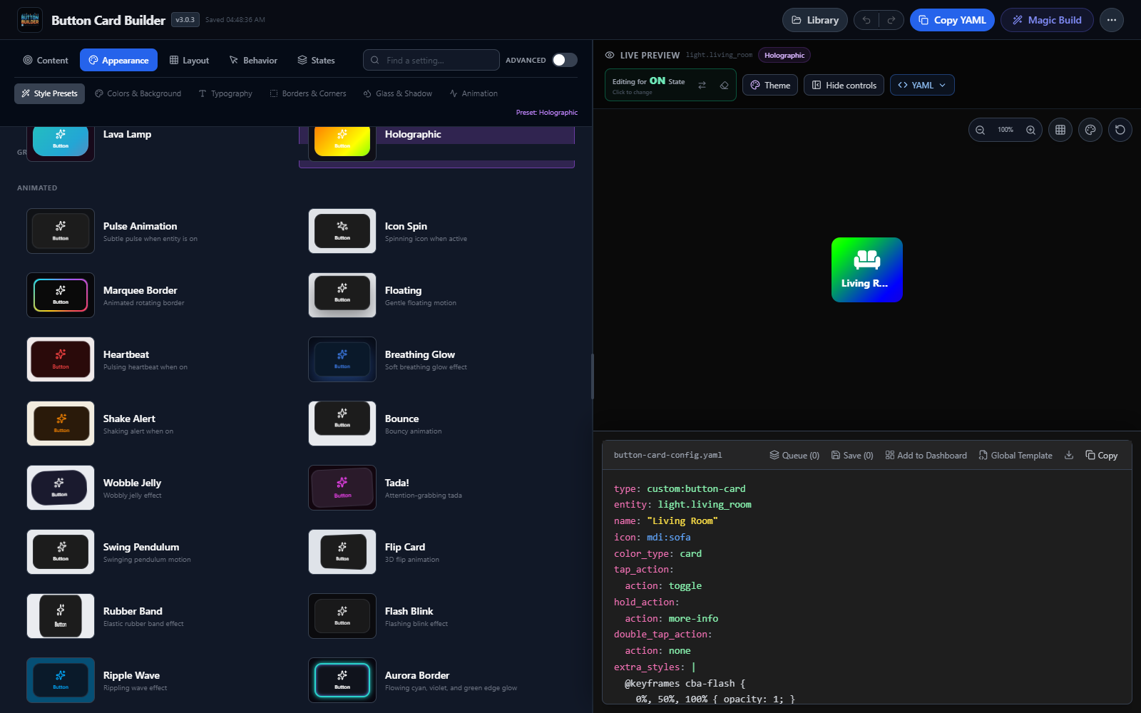This screenshot has height=713, width=1141.
Task: Zoom in the live preview
Action: [1030, 130]
